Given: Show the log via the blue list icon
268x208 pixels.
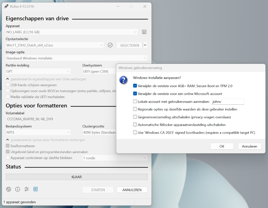Looking at the screenshot, I should (x=36, y=189).
